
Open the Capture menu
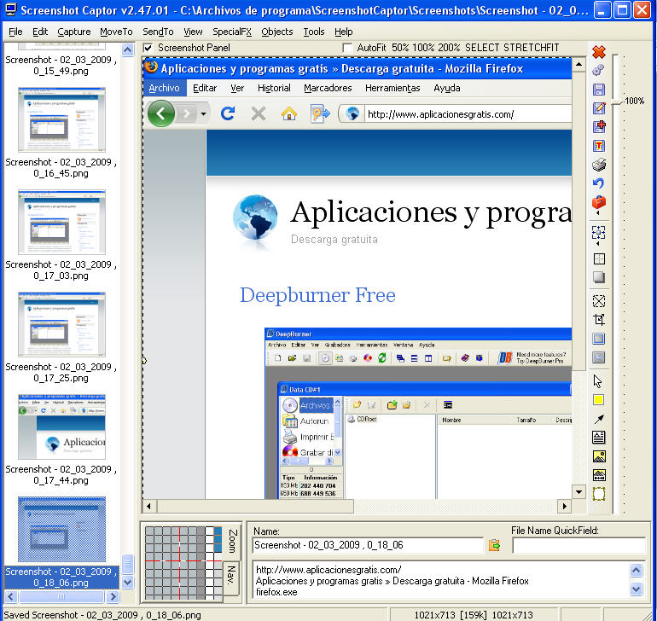coord(74,32)
